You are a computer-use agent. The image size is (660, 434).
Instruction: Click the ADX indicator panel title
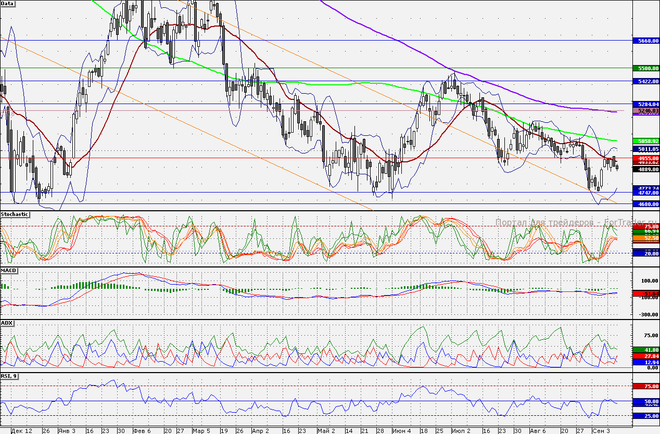pyautogui.click(x=7, y=323)
